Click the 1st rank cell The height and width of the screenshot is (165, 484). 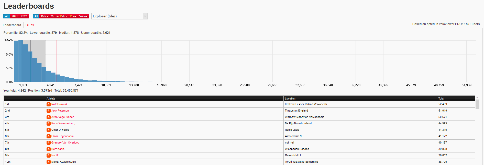click(x=24, y=104)
